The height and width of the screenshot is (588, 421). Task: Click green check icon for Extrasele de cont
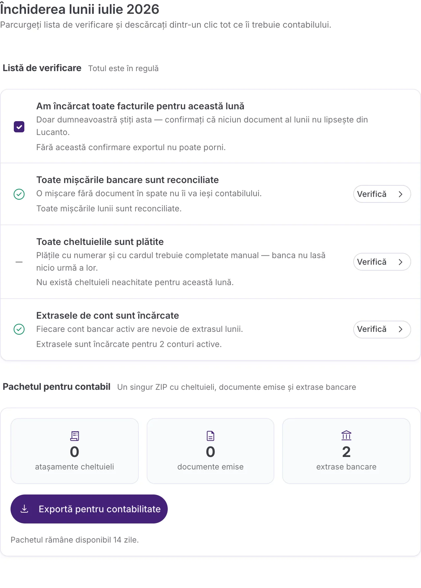[19, 329]
